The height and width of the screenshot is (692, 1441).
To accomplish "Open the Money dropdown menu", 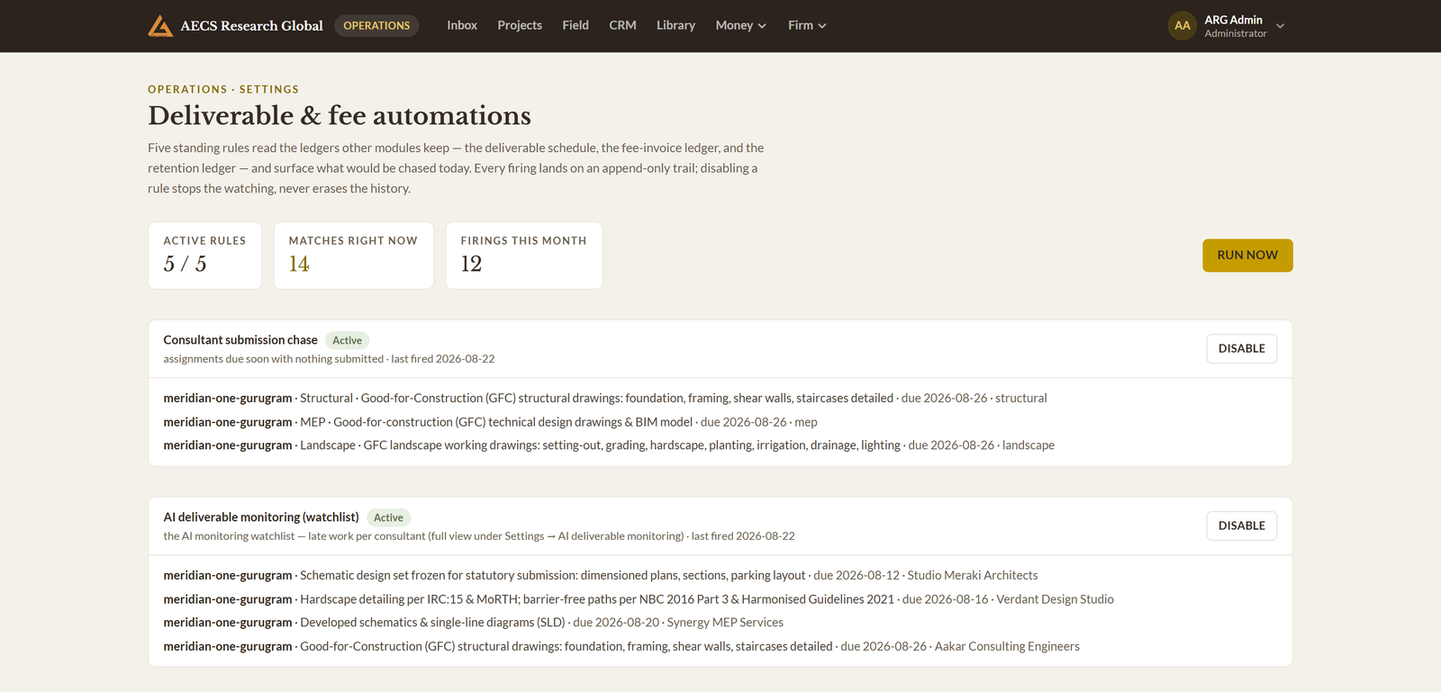I will (740, 26).
